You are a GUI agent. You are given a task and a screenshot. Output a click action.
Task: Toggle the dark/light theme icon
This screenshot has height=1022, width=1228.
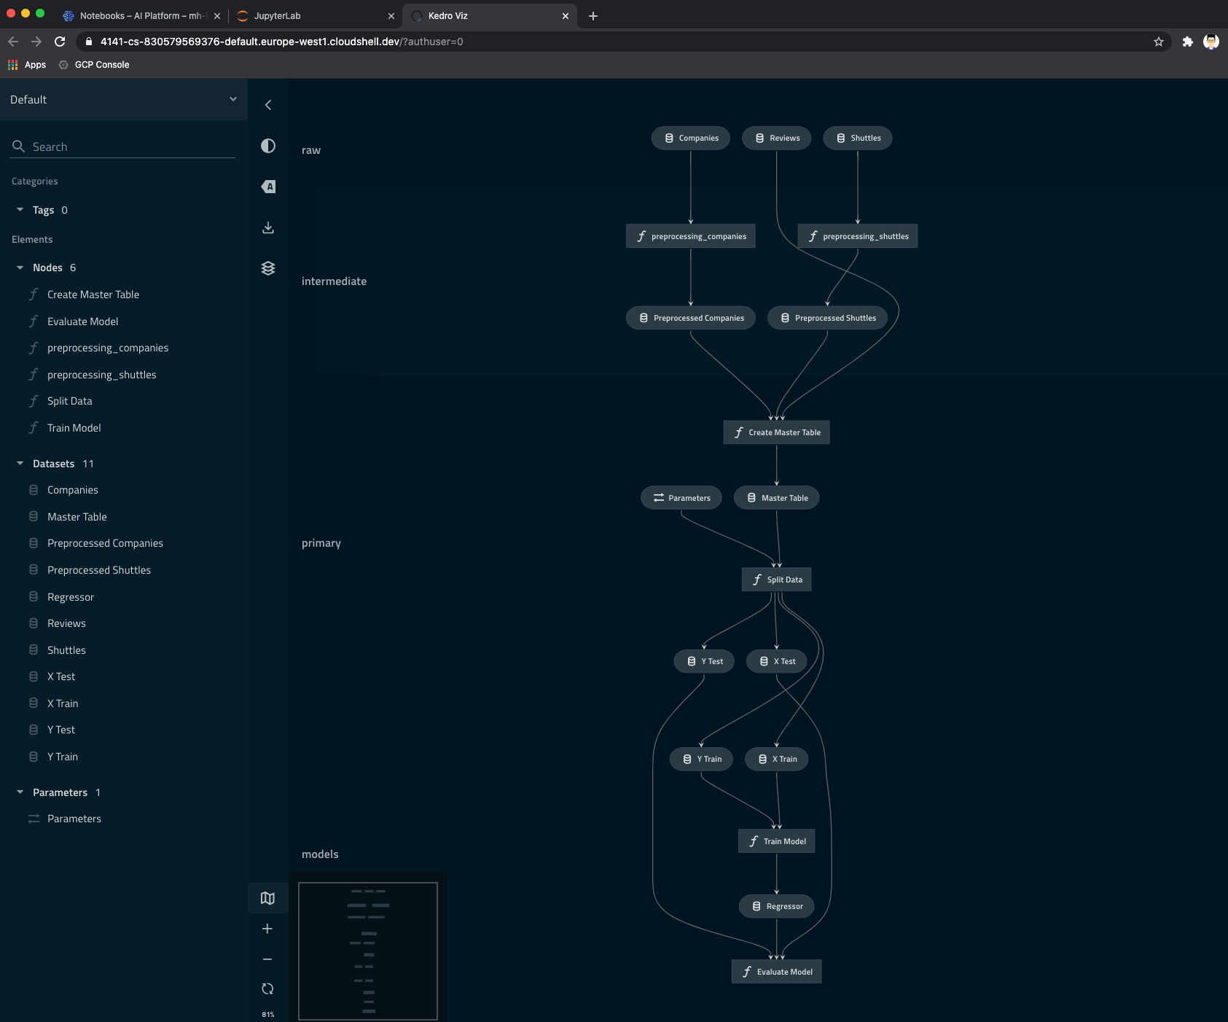pyautogui.click(x=268, y=146)
